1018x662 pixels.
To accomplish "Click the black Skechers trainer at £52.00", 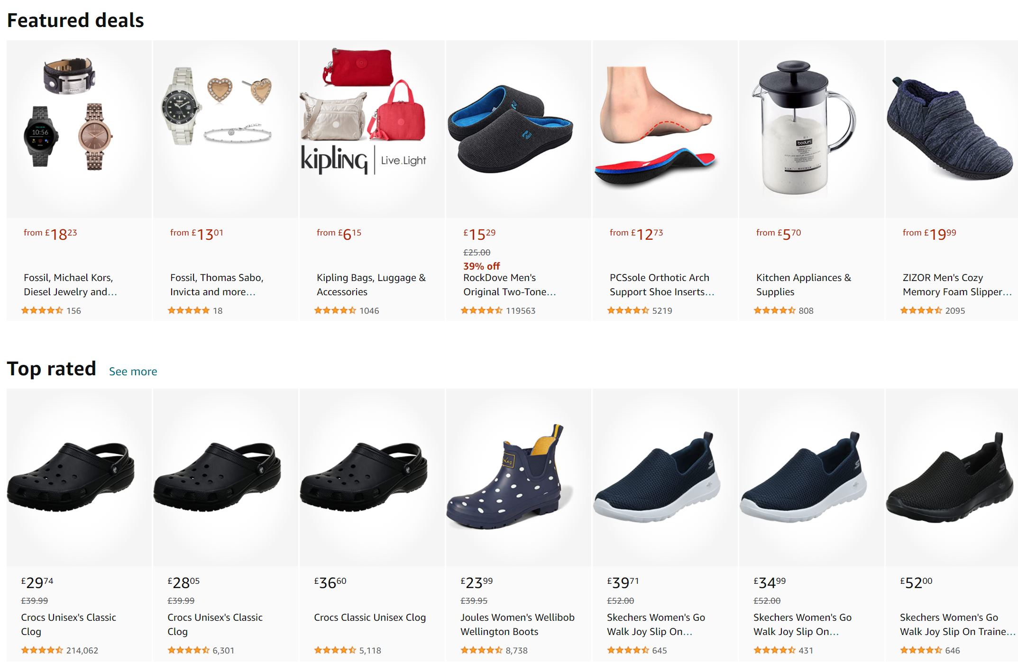I will pos(952,478).
